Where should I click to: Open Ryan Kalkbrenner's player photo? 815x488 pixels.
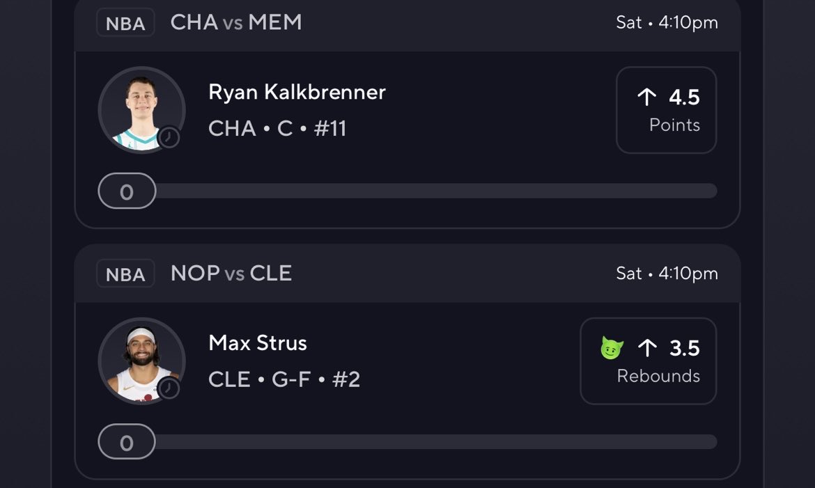coord(142,110)
